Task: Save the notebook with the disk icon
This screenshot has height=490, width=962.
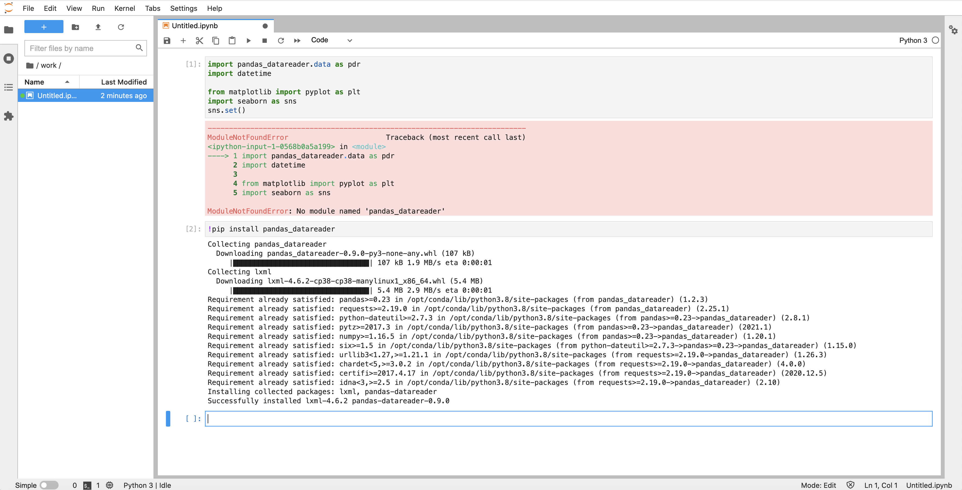Action: 167,40
